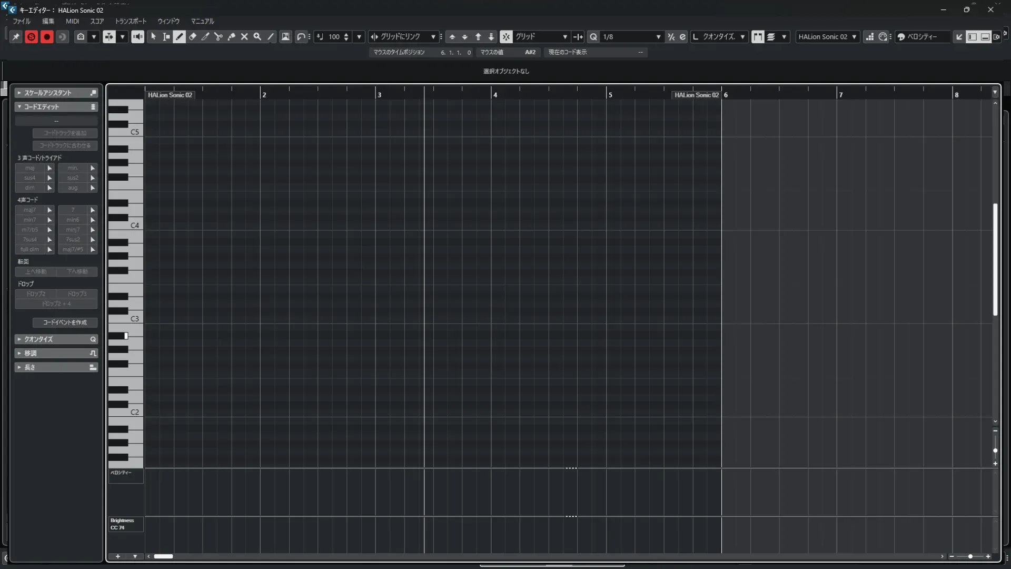Select the Glue tool
Image resolution: width=1011 pixels, height=569 pixels.
point(231,37)
